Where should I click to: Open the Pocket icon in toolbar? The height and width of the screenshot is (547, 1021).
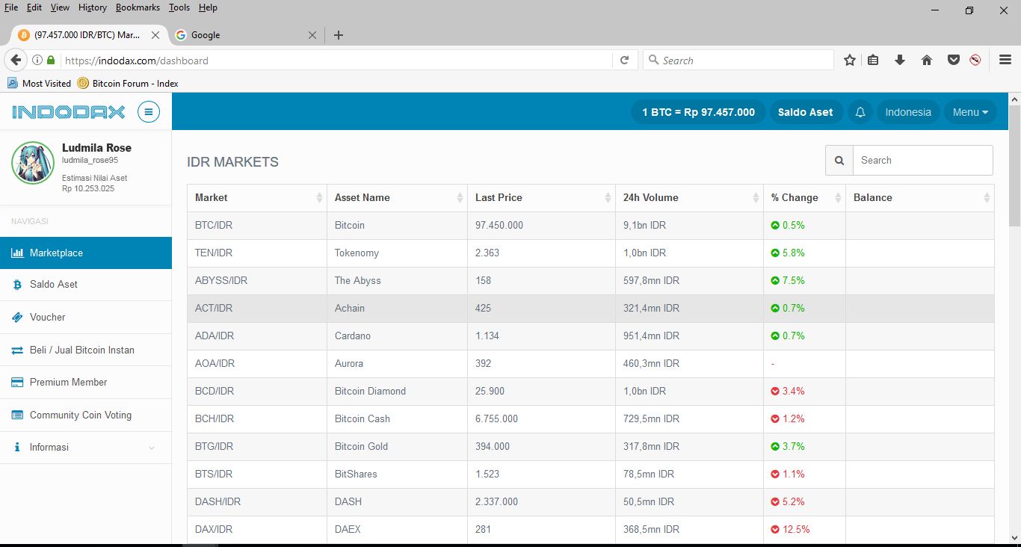(x=954, y=61)
